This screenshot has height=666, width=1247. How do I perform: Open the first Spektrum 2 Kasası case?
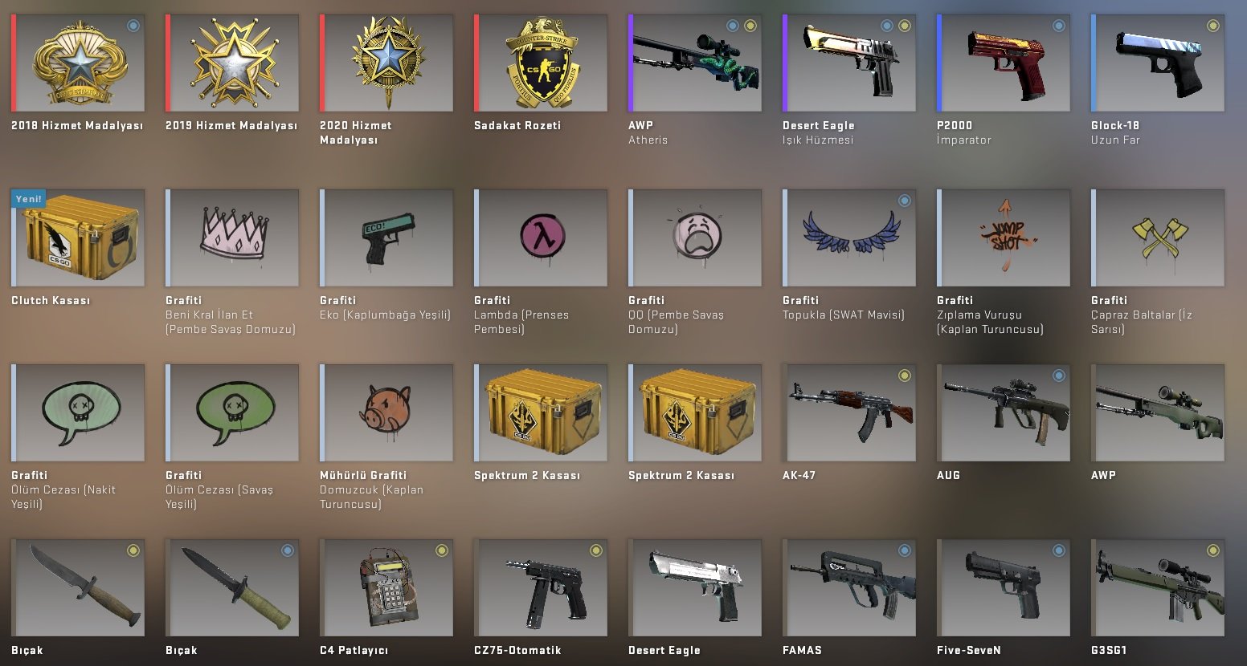541,412
